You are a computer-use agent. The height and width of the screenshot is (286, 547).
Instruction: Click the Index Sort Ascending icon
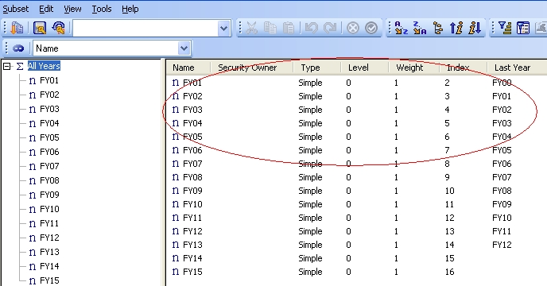pyautogui.click(x=456, y=28)
